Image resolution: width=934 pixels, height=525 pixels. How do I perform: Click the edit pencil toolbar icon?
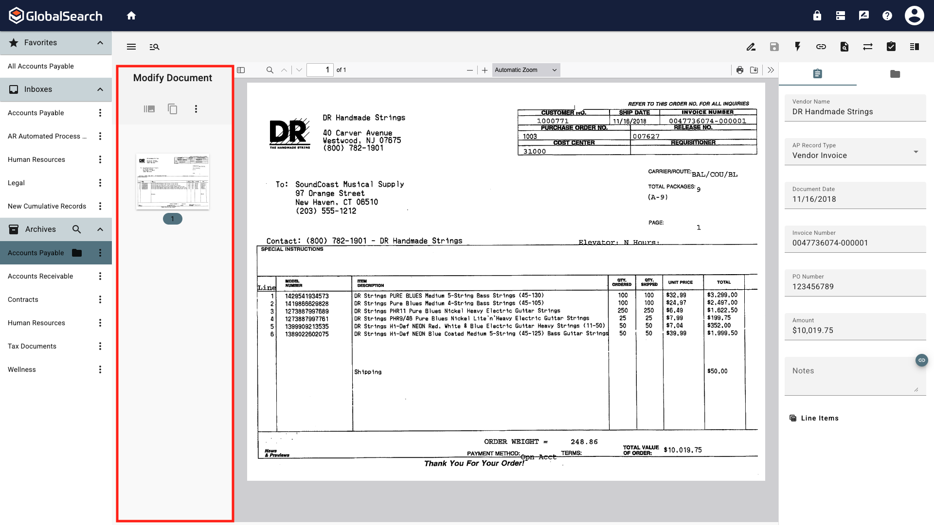[751, 47]
